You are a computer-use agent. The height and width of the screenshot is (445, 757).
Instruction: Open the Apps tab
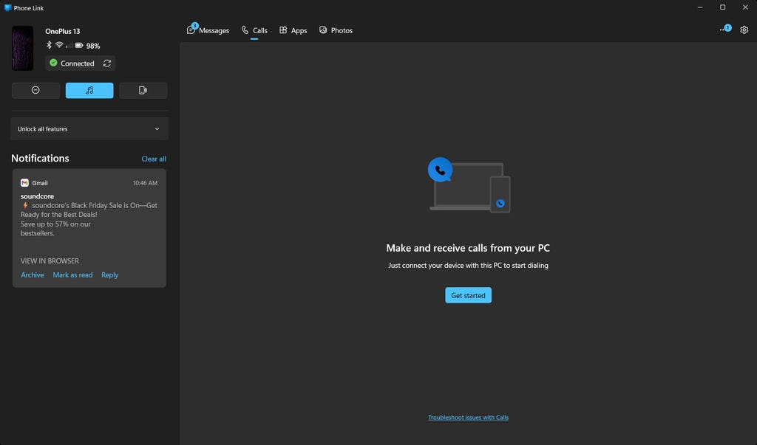click(293, 30)
